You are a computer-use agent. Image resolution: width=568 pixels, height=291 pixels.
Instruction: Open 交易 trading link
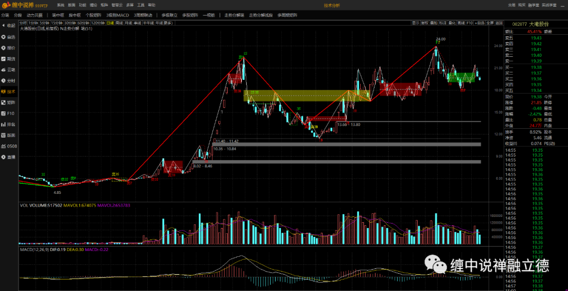pos(512,5)
